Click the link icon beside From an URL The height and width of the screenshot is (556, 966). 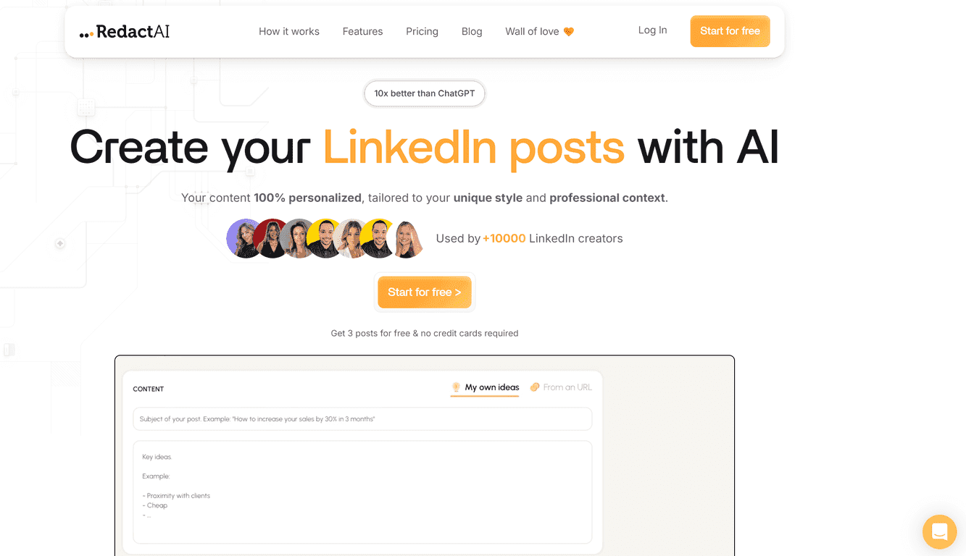[x=535, y=387]
